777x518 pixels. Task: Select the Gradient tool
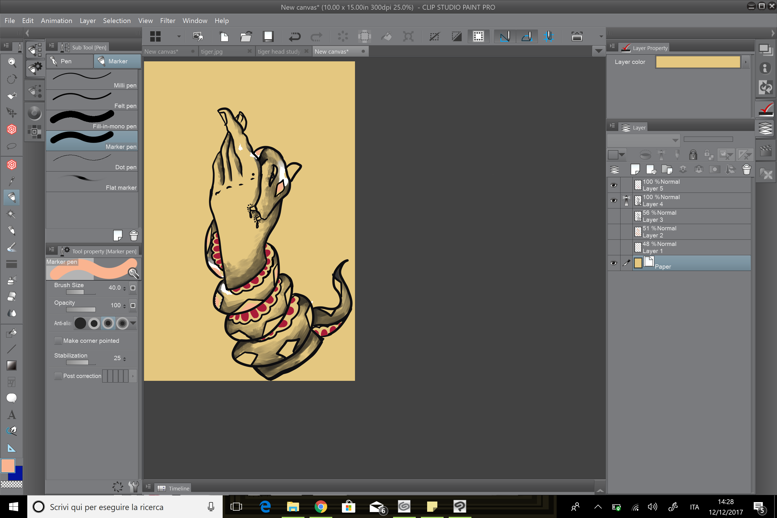click(11, 365)
